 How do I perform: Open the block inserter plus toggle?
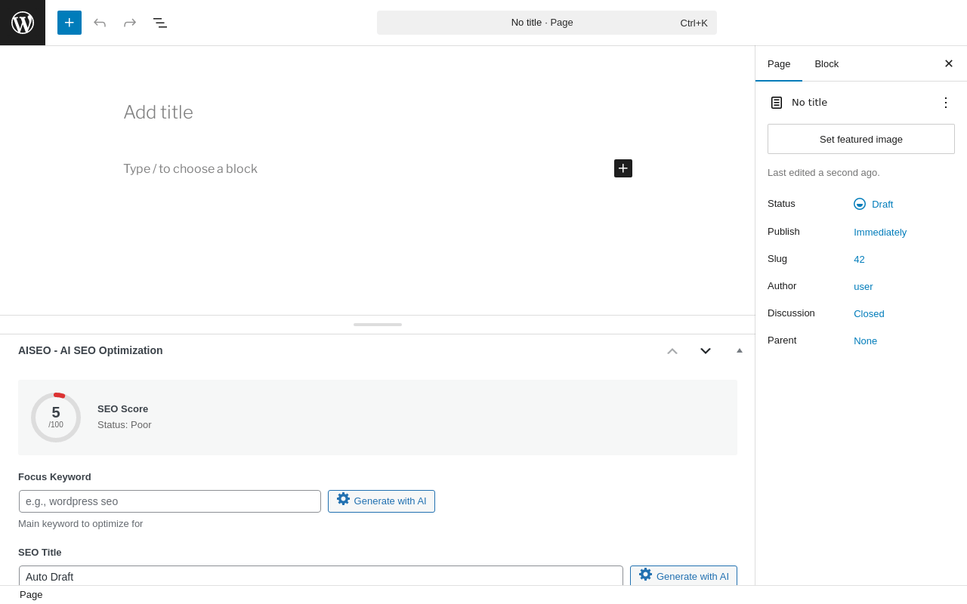coord(70,23)
